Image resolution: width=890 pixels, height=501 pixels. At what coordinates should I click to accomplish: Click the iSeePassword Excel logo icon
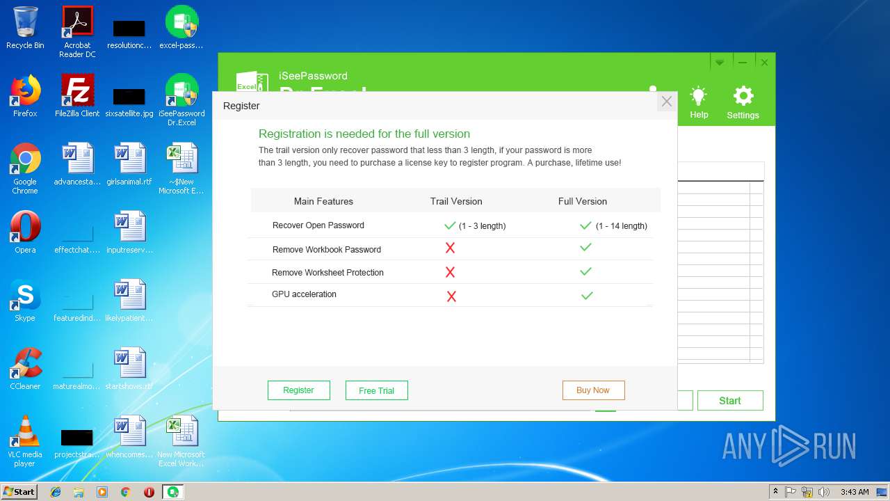(x=252, y=81)
